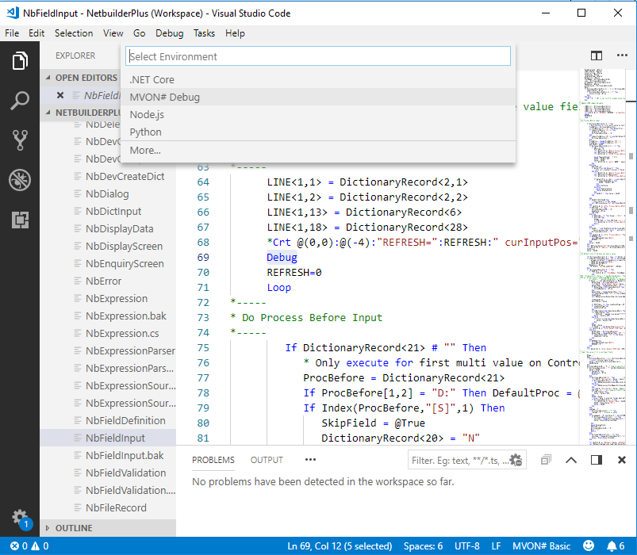Viewport: 637px width, 555px height.
Task: Click the feedback smiley in status bar
Action: pyautogui.click(x=589, y=545)
